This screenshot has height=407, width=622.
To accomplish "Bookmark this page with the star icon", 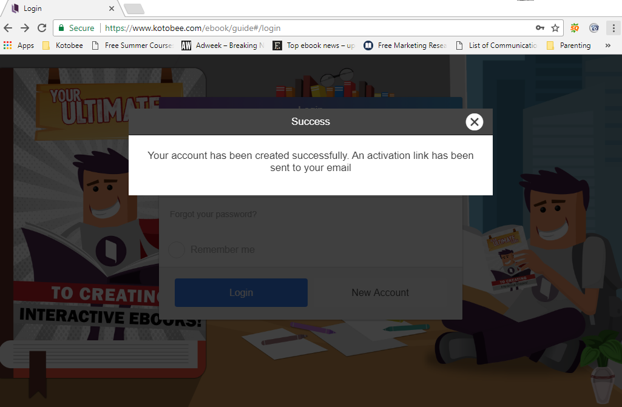I will click(x=555, y=28).
